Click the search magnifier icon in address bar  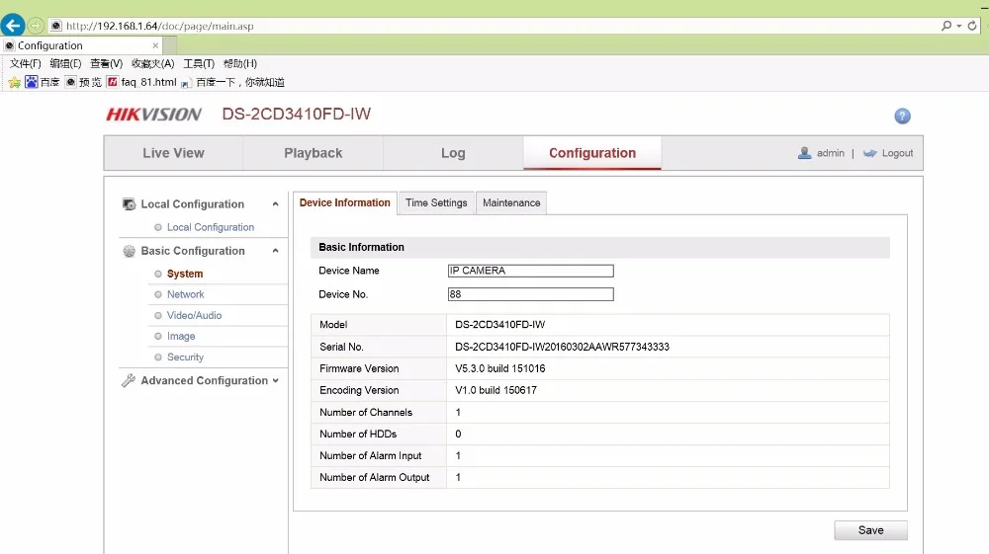point(946,26)
